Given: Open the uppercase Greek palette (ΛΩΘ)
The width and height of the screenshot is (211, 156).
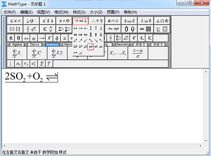Looking at the screenshot, I should click(162, 21).
